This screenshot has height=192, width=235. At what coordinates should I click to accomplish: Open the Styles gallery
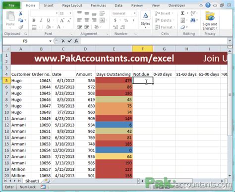(145, 20)
